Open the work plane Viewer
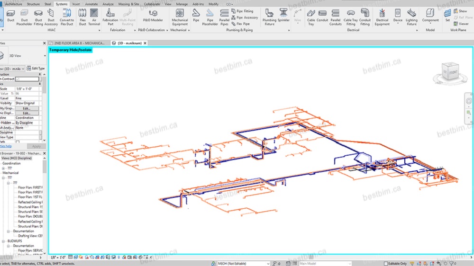This screenshot has height=266, width=474. click(461, 24)
